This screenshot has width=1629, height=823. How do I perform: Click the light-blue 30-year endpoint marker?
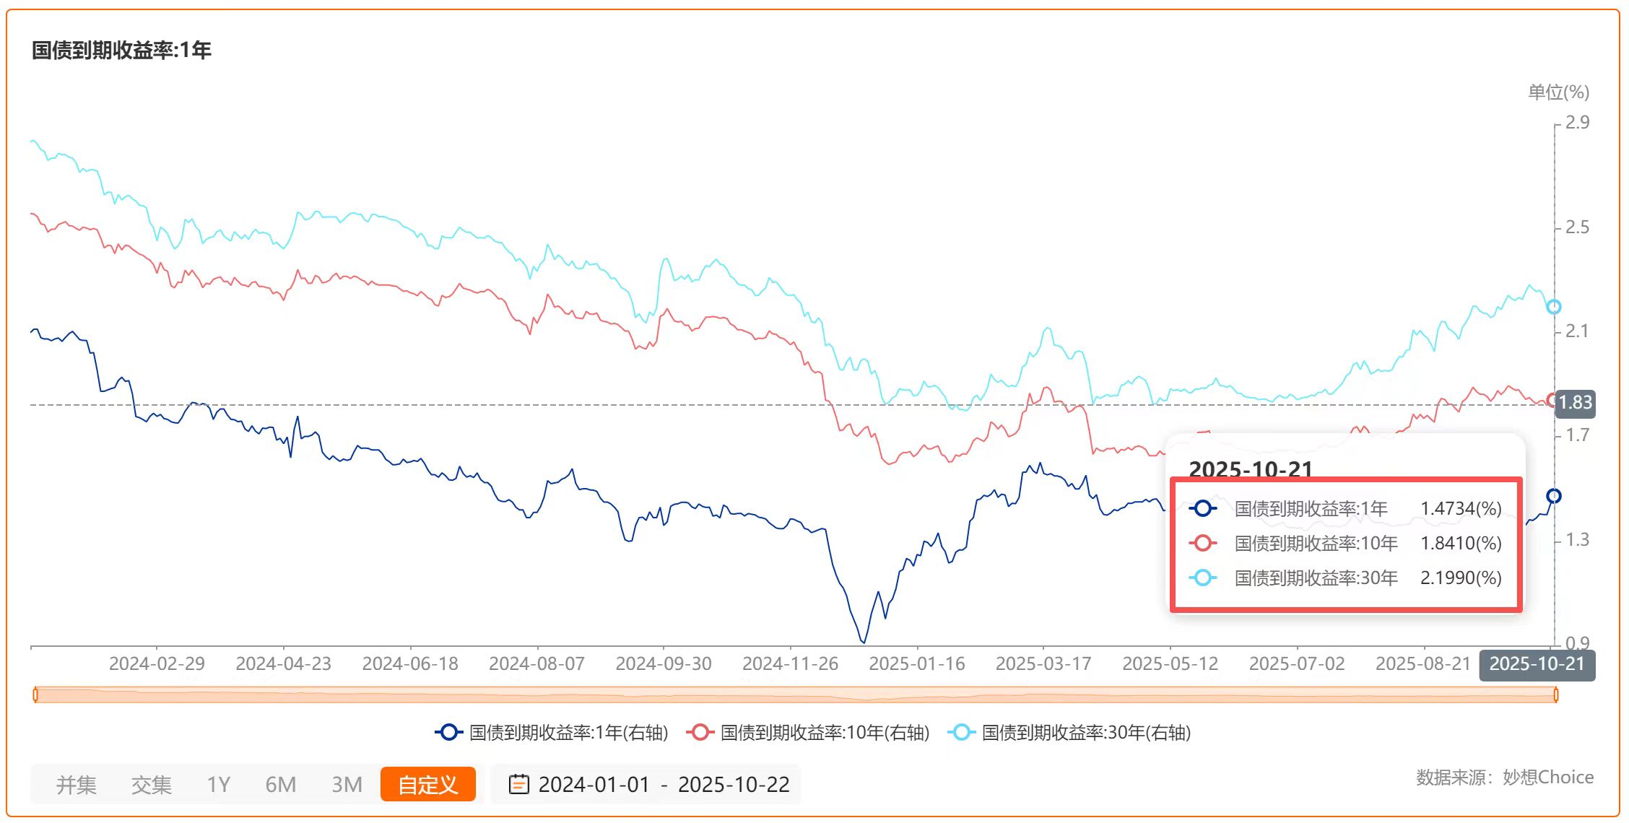pyautogui.click(x=1554, y=307)
